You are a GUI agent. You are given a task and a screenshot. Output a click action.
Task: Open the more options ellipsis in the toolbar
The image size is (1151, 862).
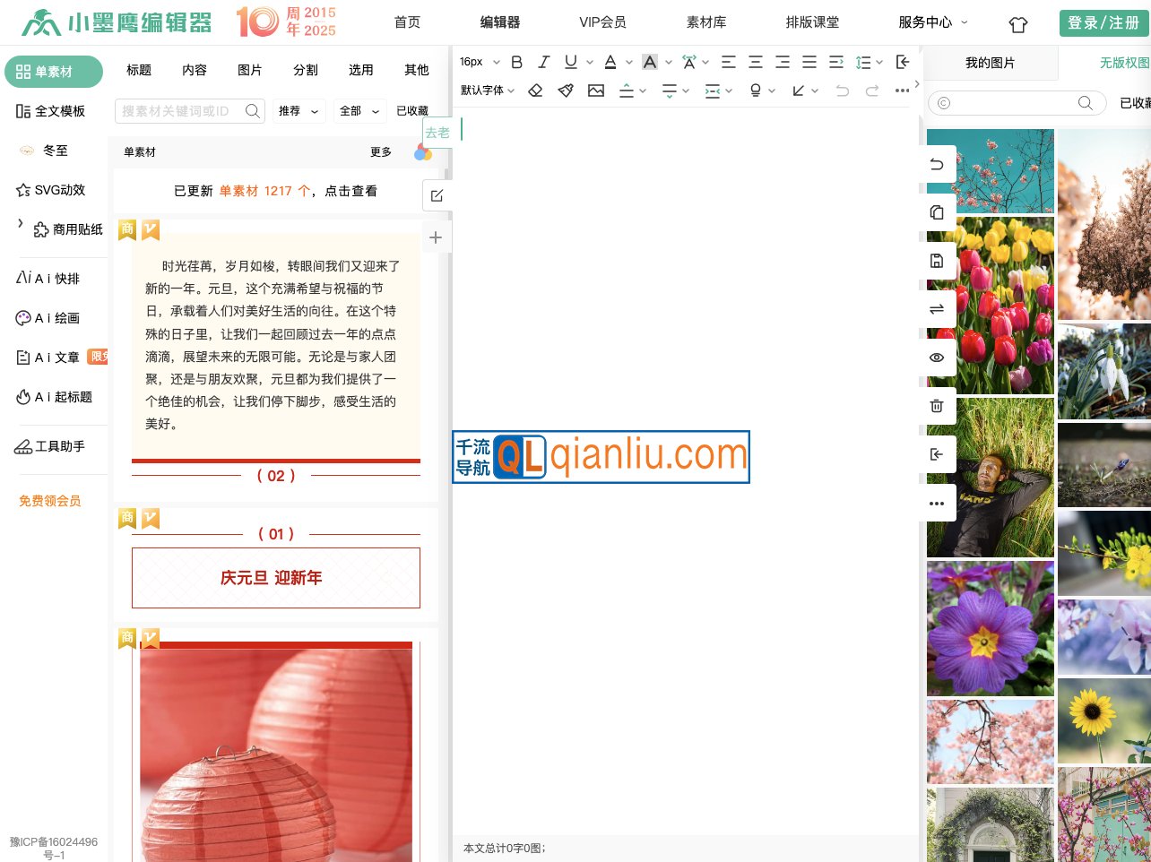tap(902, 91)
